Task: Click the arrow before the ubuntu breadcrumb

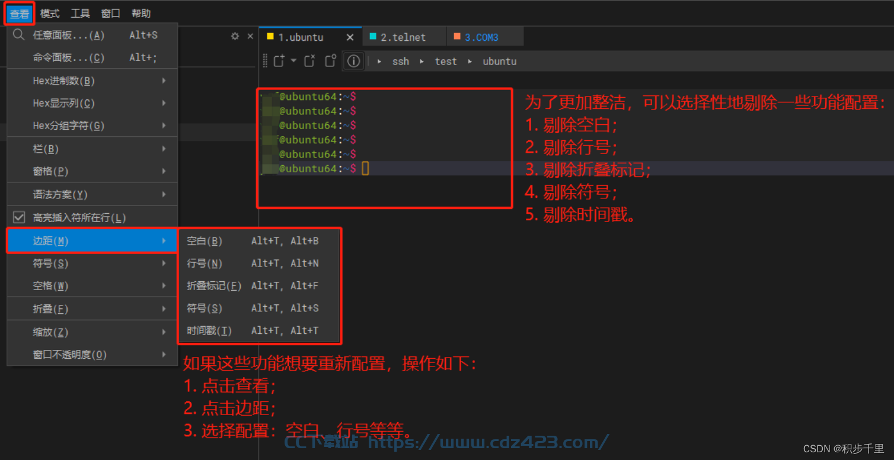Action: point(470,61)
